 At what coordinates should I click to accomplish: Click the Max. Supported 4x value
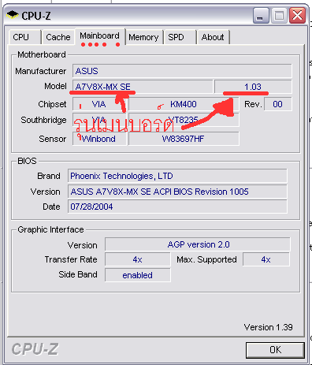click(266, 259)
